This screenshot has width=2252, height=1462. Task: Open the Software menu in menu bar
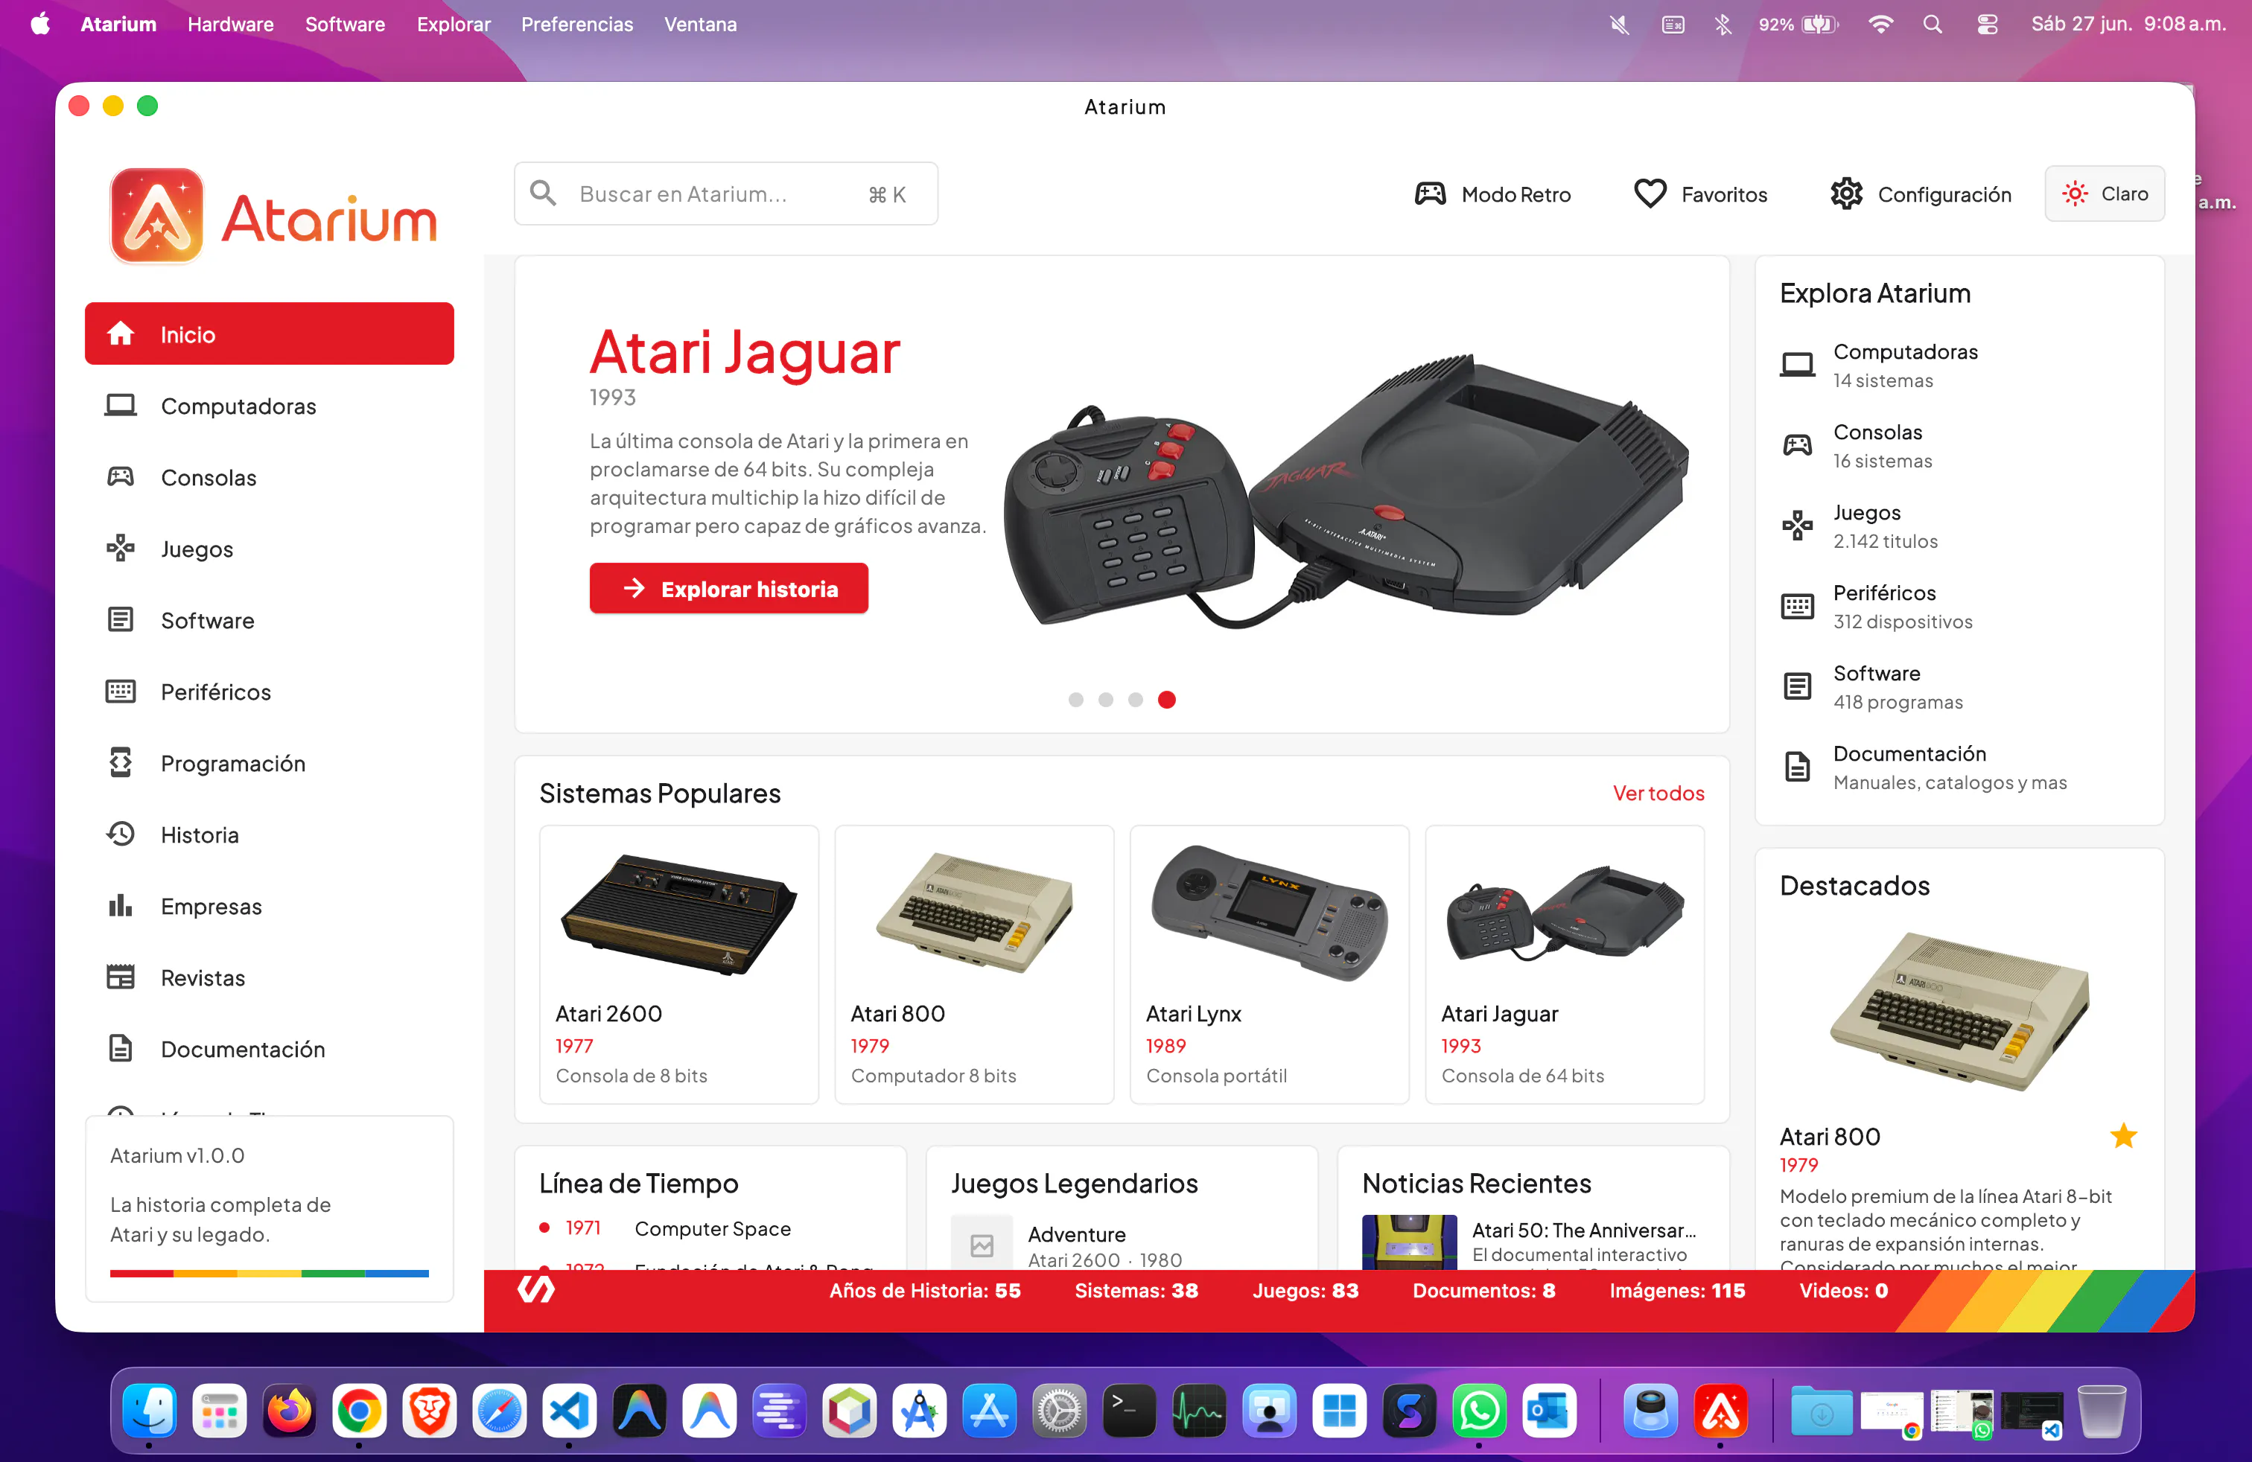[344, 24]
